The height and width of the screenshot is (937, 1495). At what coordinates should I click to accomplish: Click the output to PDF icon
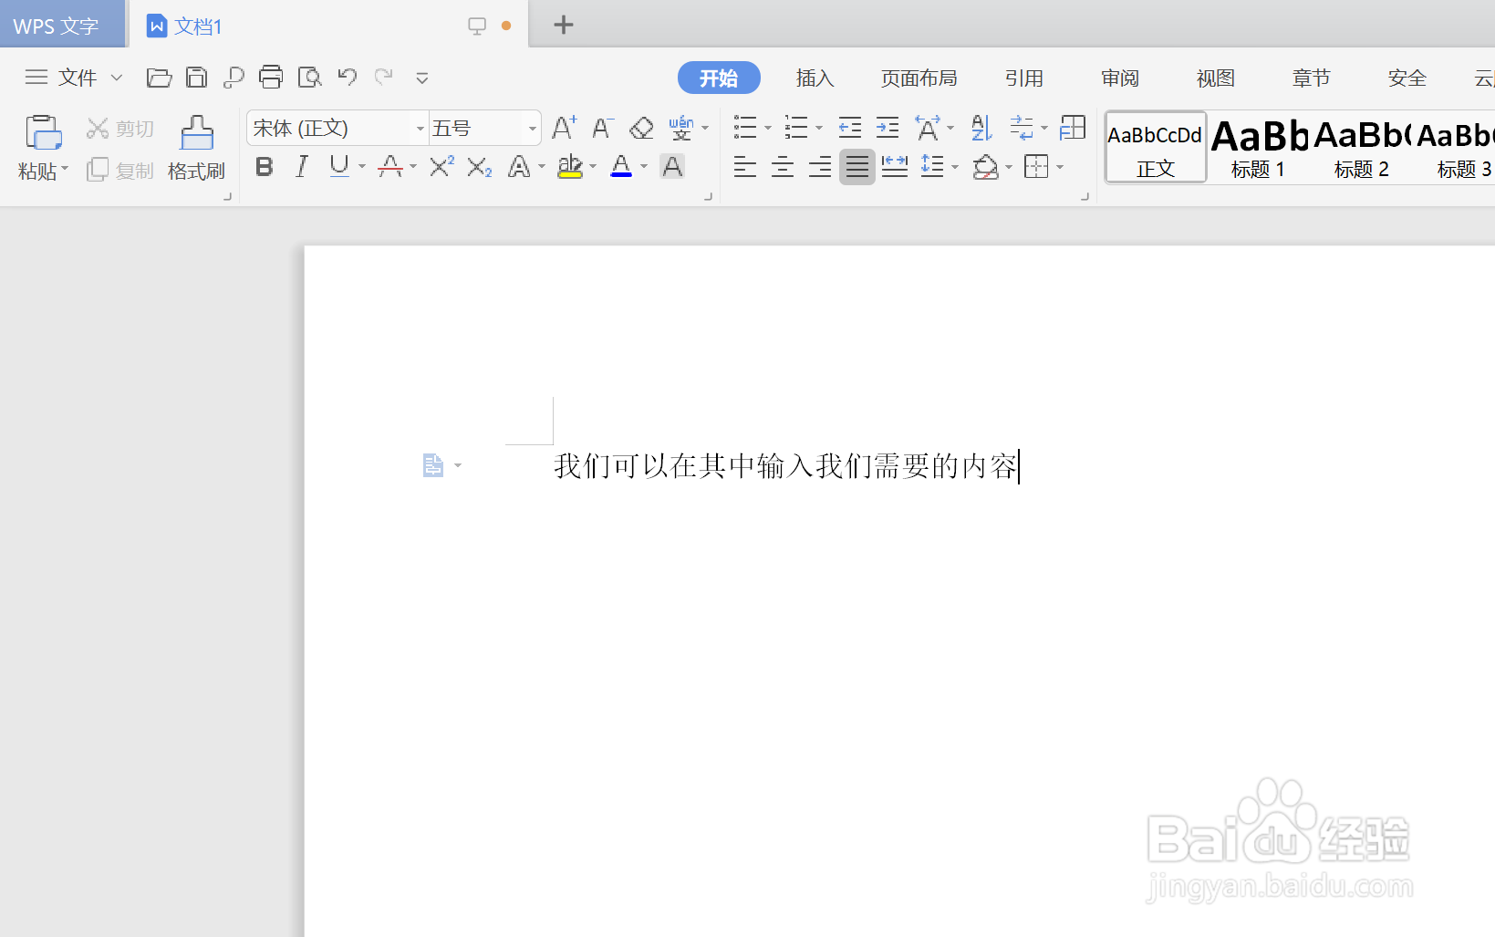(234, 78)
